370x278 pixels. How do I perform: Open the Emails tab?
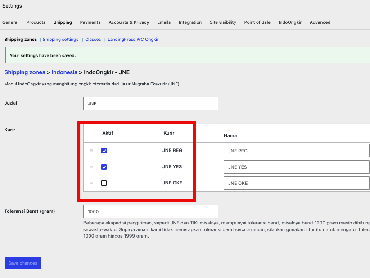pyautogui.click(x=164, y=22)
